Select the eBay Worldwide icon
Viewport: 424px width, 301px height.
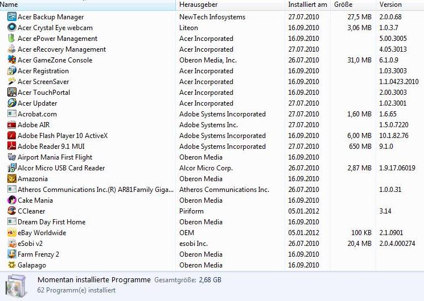pos(12,233)
